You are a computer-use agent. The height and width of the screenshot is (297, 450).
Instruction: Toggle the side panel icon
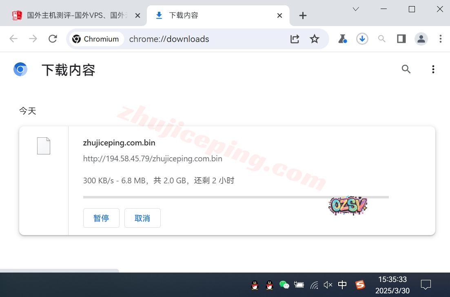point(401,39)
